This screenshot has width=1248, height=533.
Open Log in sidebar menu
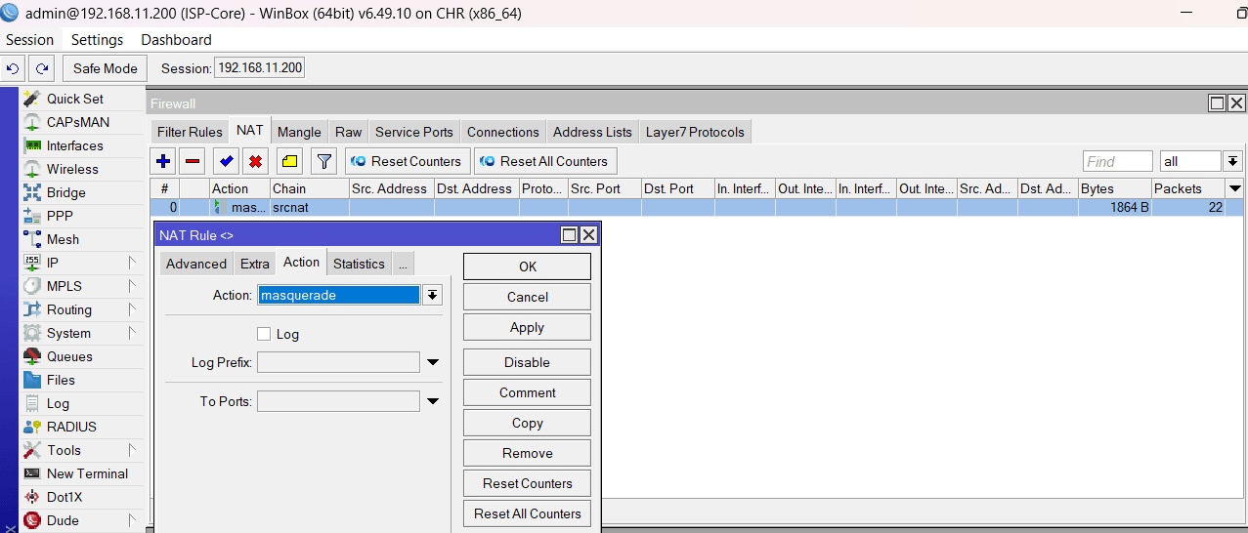[x=58, y=403]
